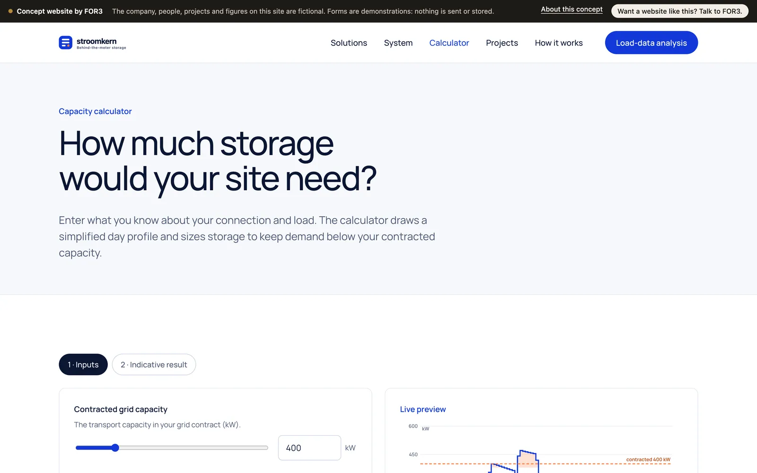Image resolution: width=757 pixels, height=473 pixels.
Task: Open the Solutions menu item
Action: point(349,43)
